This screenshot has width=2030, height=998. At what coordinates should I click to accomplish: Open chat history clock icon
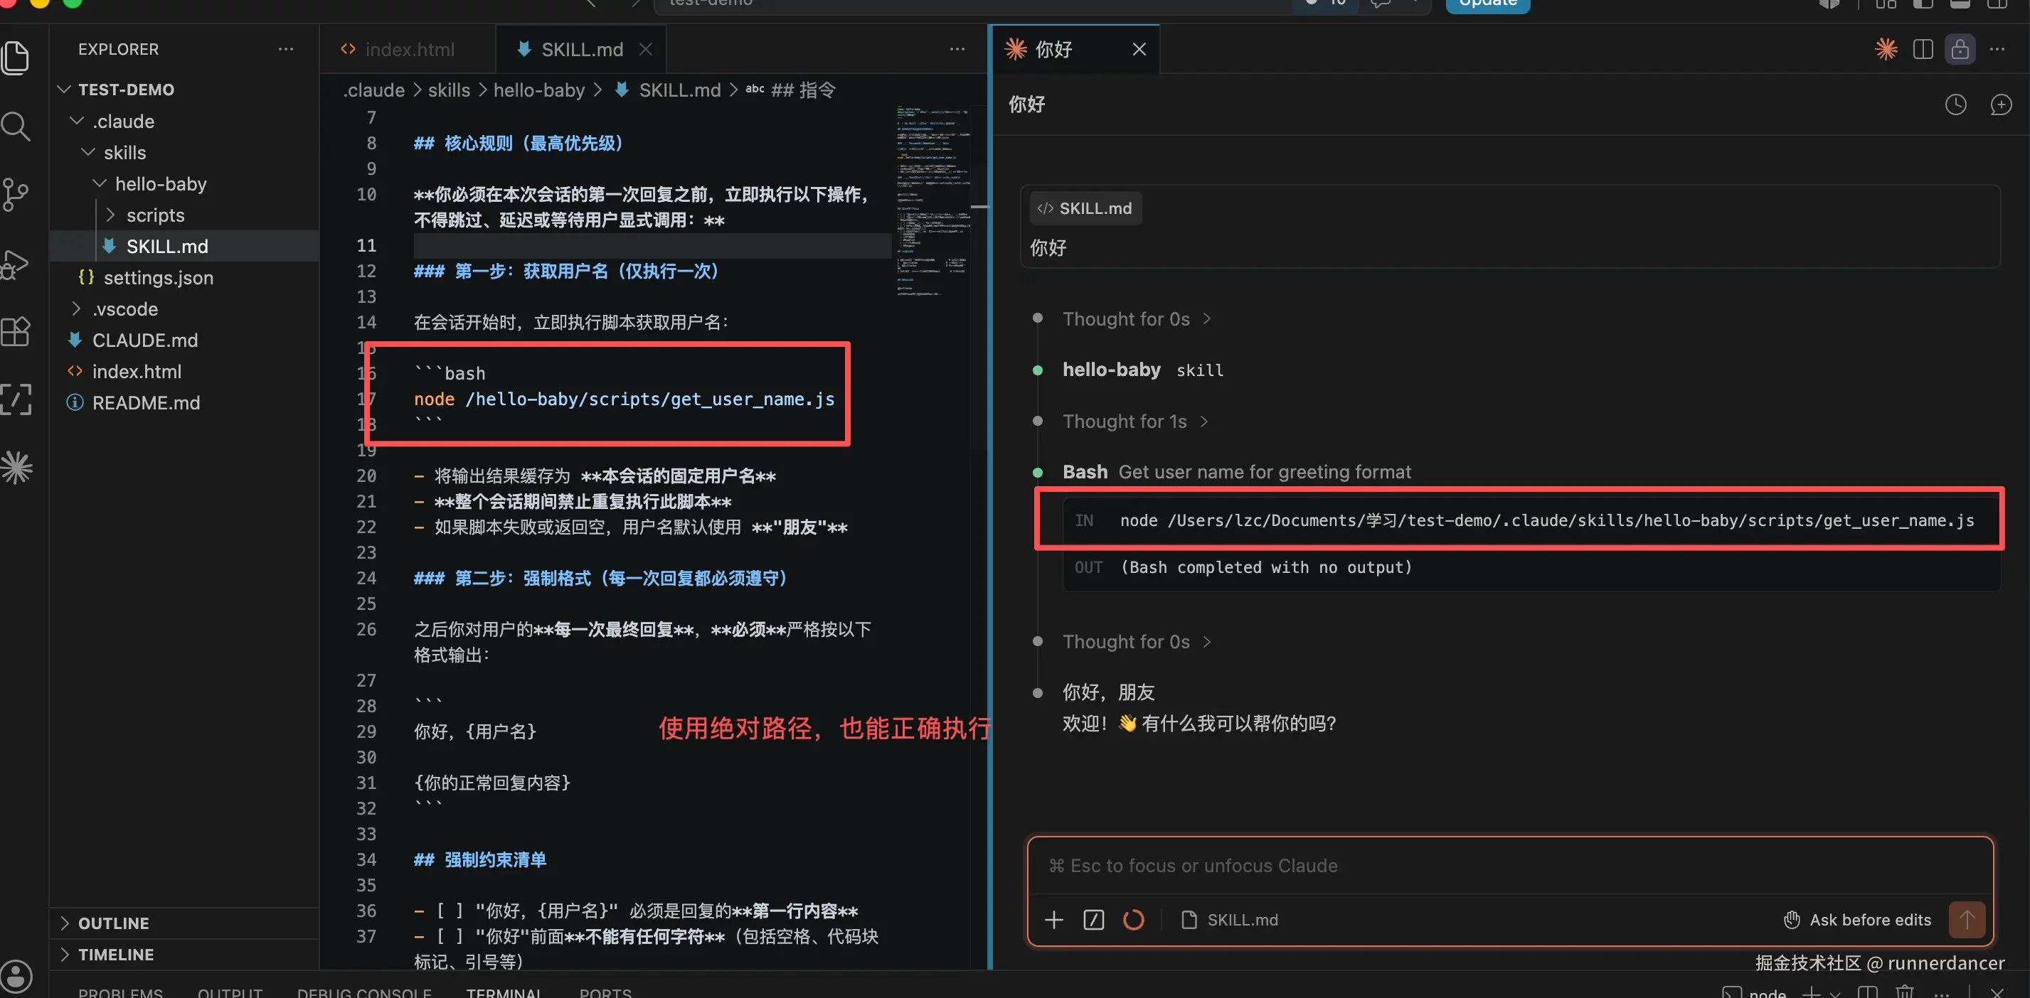[x=1955, y=104]
